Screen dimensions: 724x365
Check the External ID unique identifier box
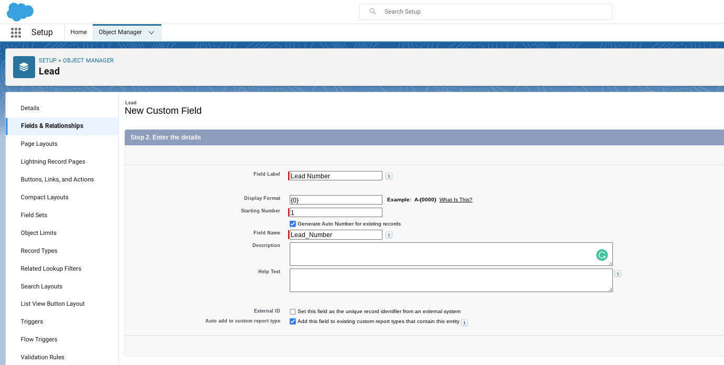[293, 312]
